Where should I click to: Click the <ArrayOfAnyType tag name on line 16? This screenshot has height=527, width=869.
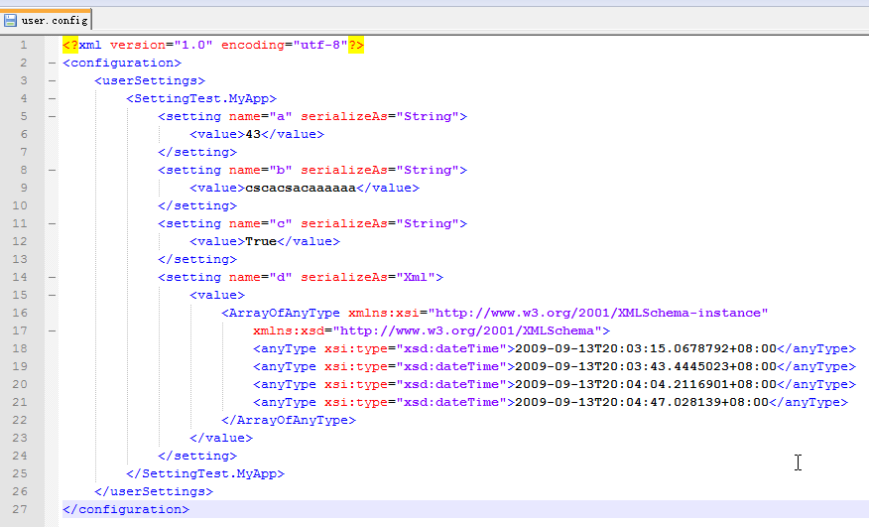coord(281,313)
